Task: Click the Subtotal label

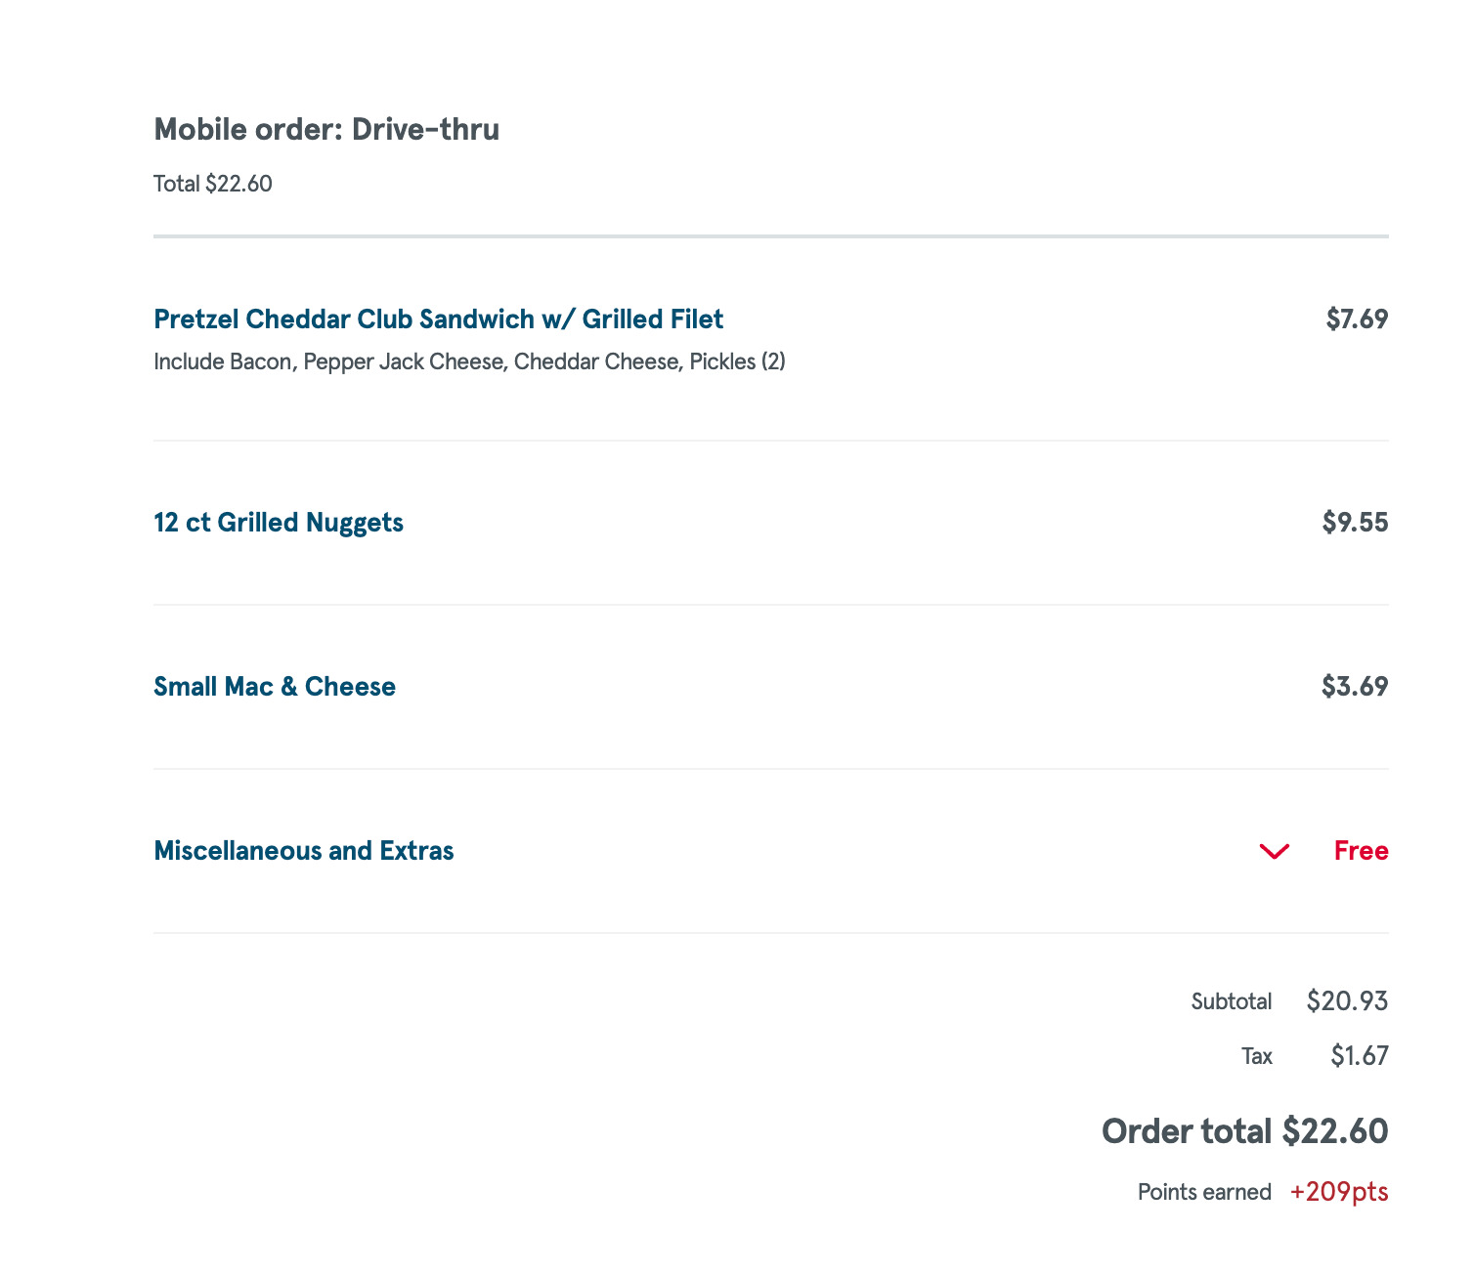Action: pyautogui.click(x=1232, y=1001)
